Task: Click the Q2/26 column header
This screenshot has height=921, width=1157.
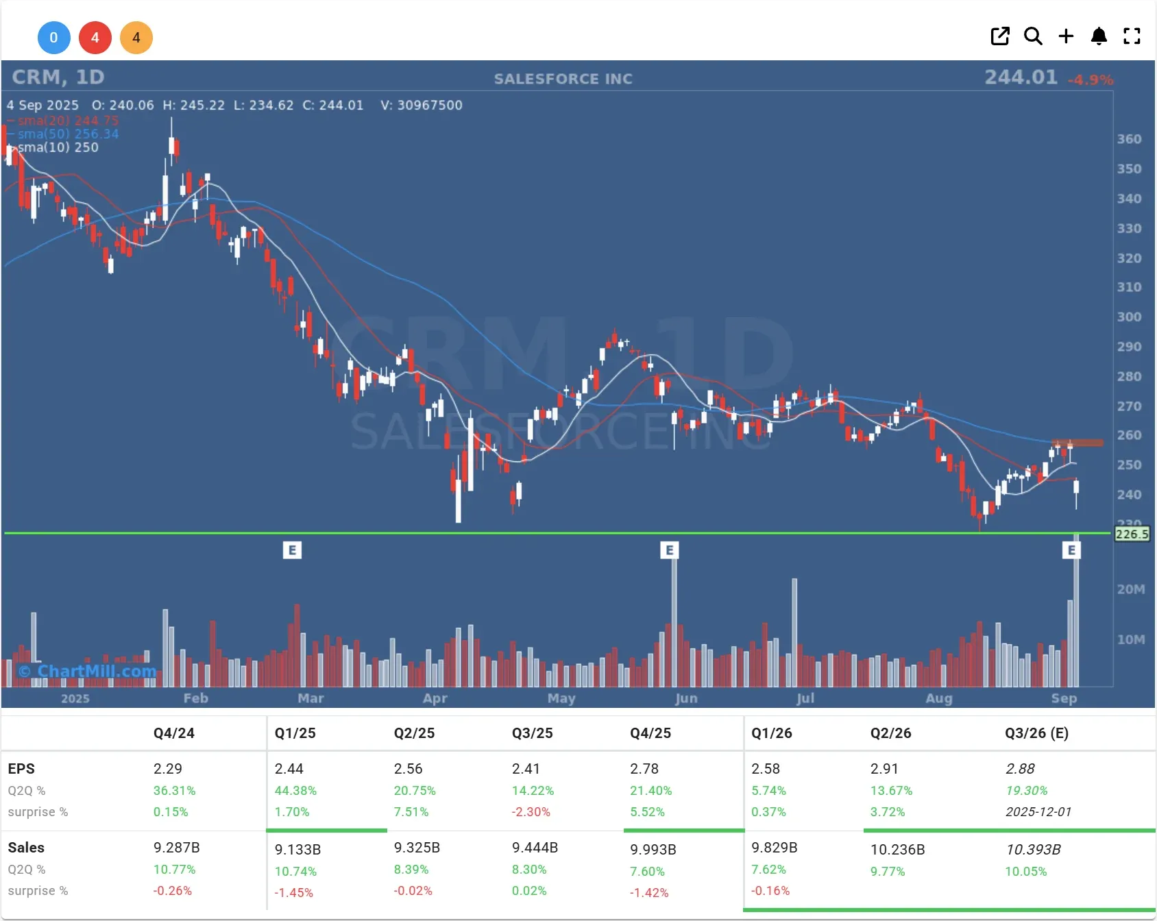Action: [891, 733]
